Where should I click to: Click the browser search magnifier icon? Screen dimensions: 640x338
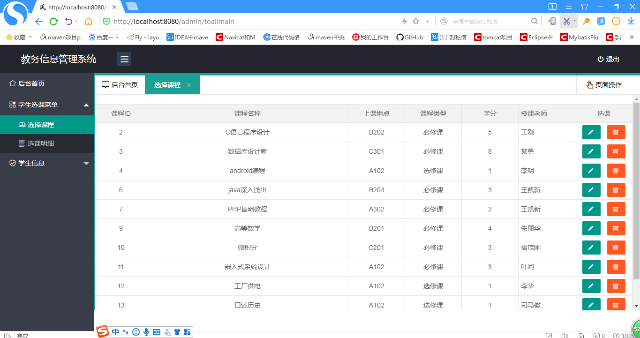point(534,21)
